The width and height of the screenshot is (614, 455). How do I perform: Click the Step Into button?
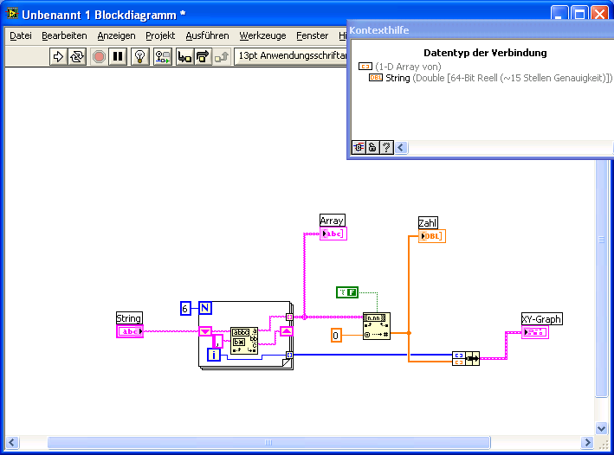coord(184,57)
